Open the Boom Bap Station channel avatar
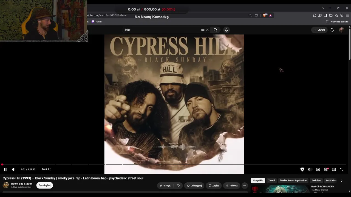The height and width of the screenshot is (197, 351). pos(6,185)
